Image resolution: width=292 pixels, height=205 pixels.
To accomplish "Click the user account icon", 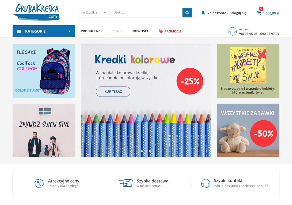I will pyautogui.click(x=203, y=13).
